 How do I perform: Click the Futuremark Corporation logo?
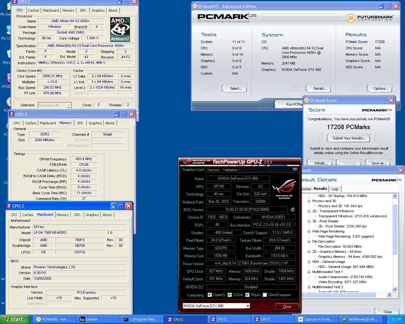point(370,18)
